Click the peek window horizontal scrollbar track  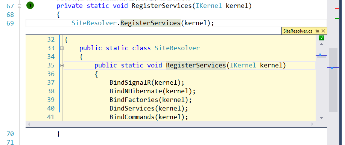(170, 124)
